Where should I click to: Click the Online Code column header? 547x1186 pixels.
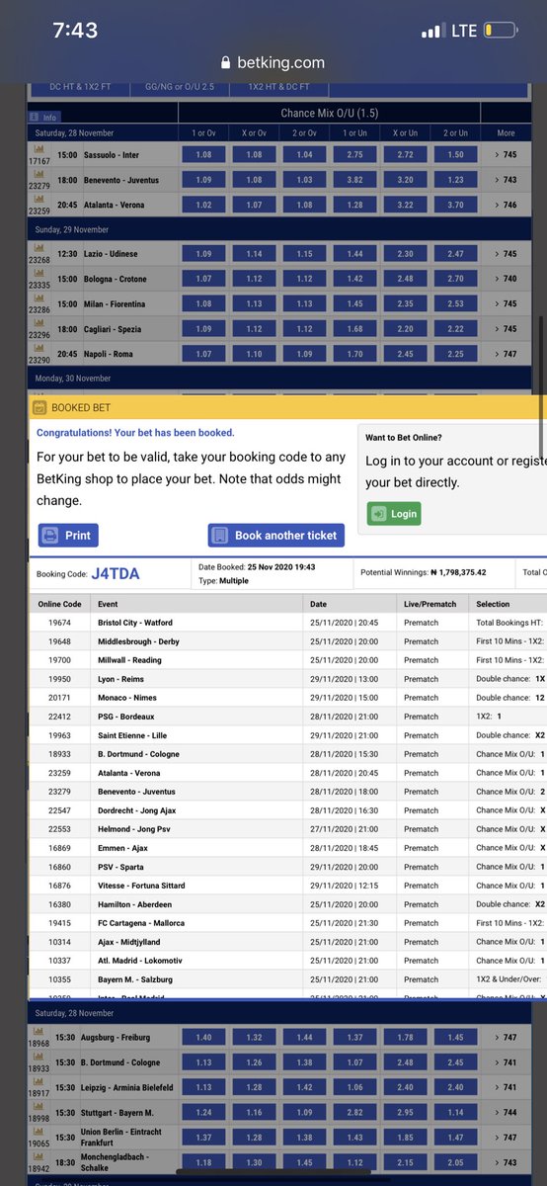(60, 604)
